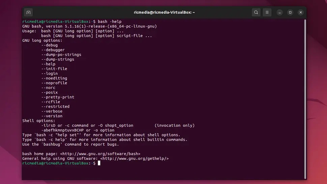Image resolution: width=327 pixels, height=184 pixels.
Task: Click the '--init-file' option
Action: point(54,68)
